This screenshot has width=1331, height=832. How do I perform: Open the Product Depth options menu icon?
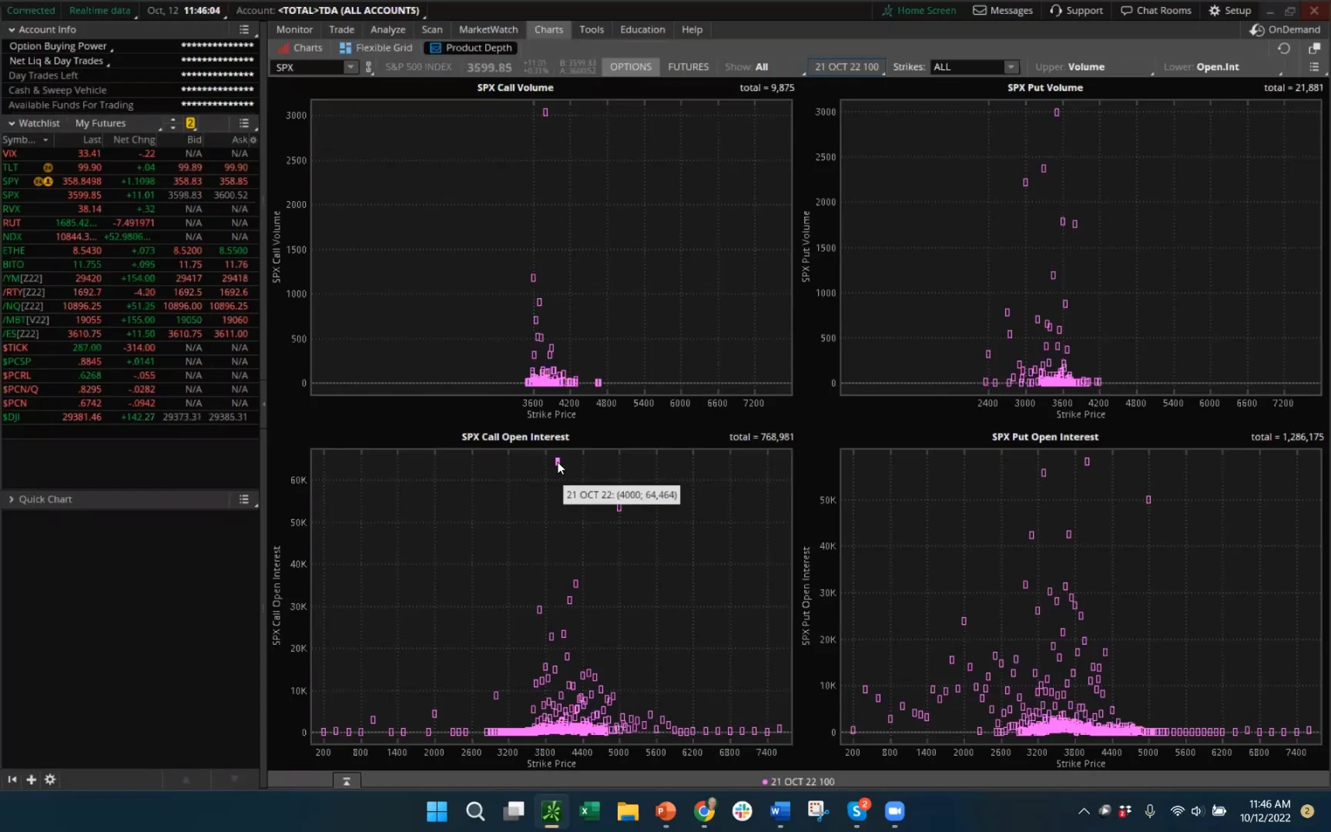1314,67
